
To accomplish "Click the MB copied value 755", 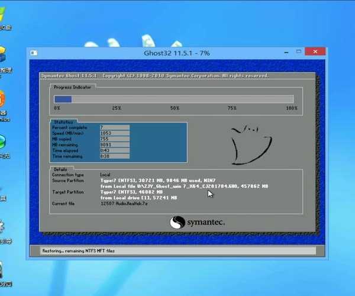I will click(115, 139).
